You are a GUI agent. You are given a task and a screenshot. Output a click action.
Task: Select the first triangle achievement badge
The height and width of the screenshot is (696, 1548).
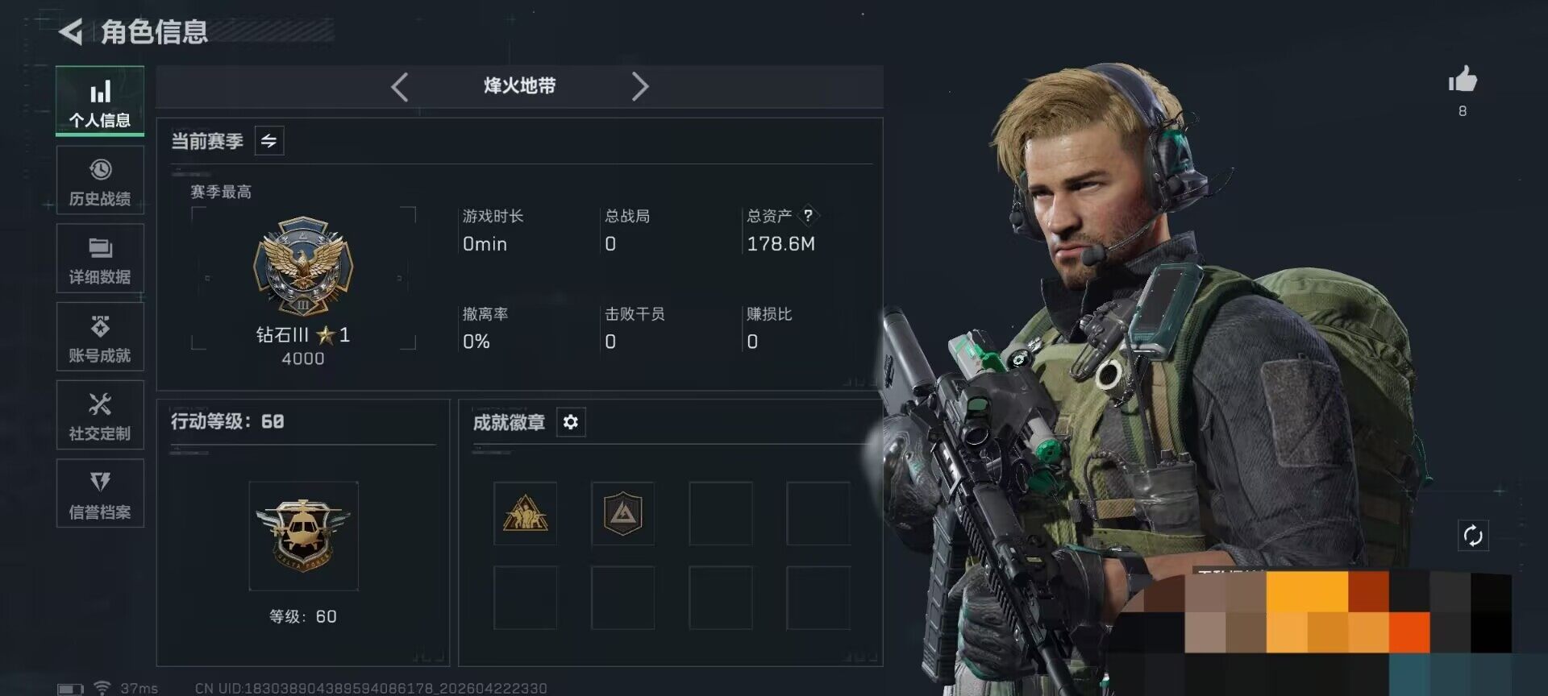525,513
